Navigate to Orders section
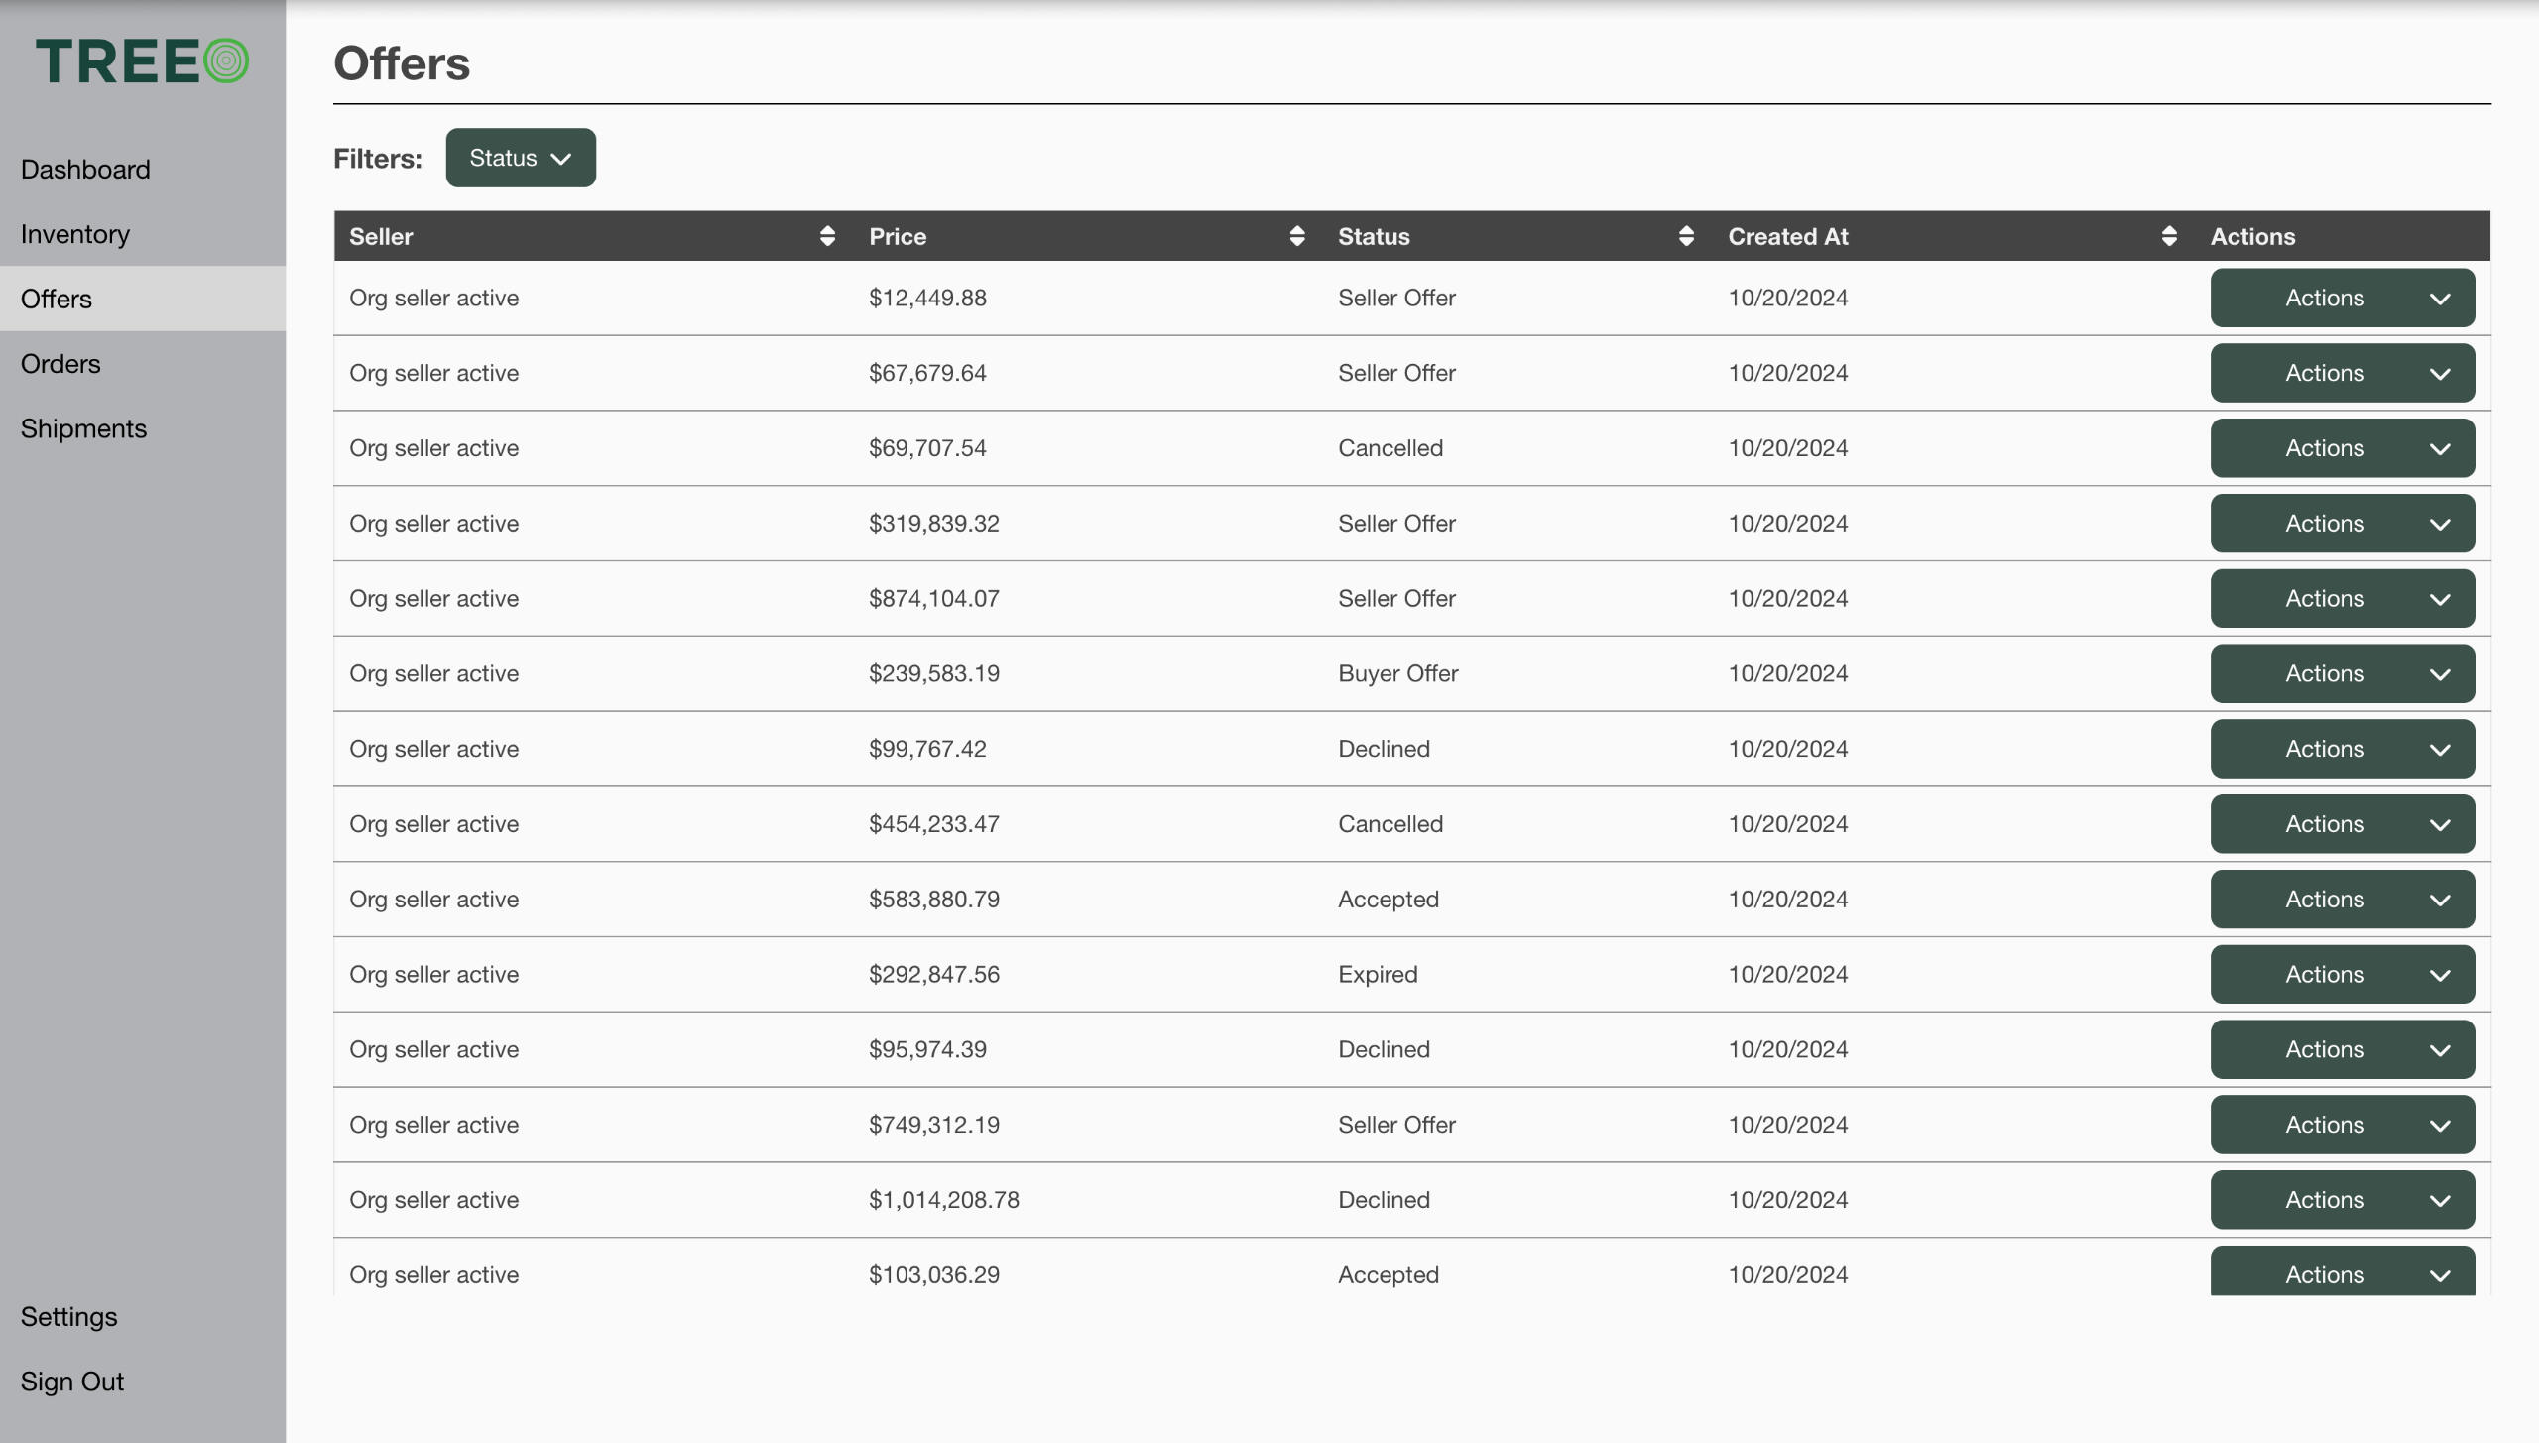The height and width of the screenshot is (1443, 2539). pos(60,364)
